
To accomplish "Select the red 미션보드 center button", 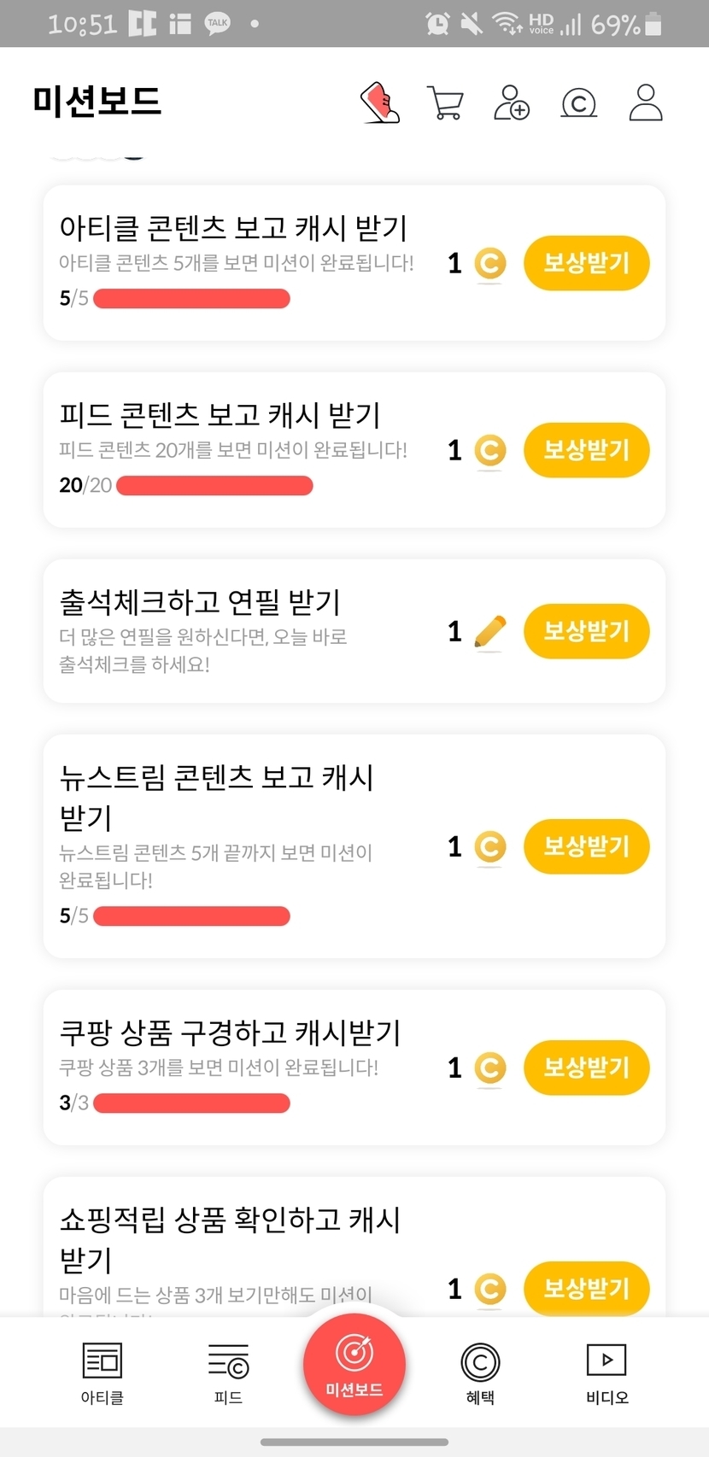I will pos(354,1364).
